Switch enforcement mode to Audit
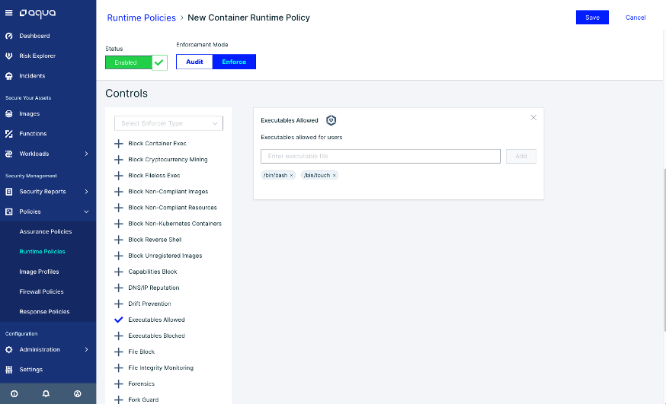This screenshot has height=404, width=666. (x=194, y=62)
